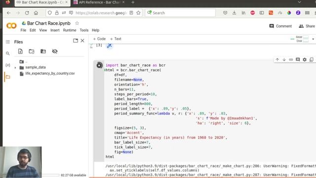
Task: Click the browser forward arrow
Action: [x=18, y=13]
